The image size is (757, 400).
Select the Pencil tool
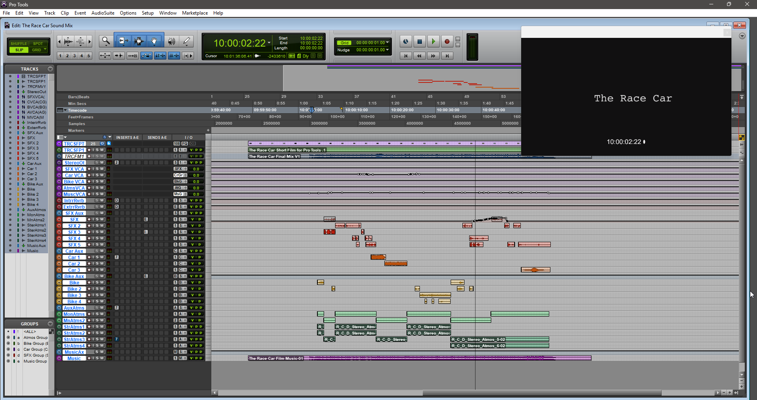point(186,41)
